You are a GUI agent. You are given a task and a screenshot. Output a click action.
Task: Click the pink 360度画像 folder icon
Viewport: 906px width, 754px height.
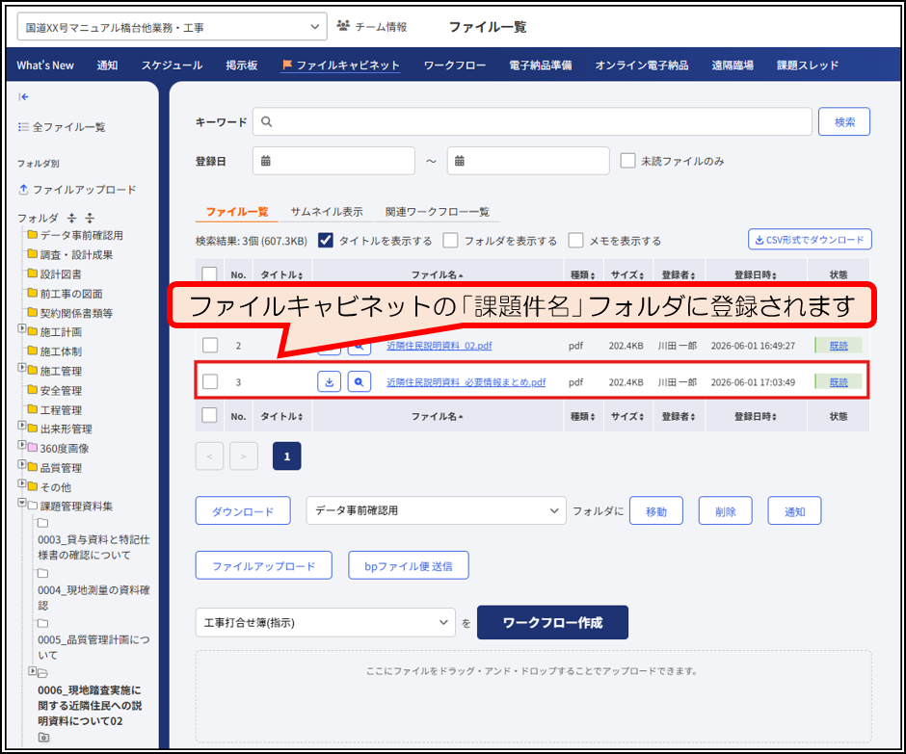33,448
